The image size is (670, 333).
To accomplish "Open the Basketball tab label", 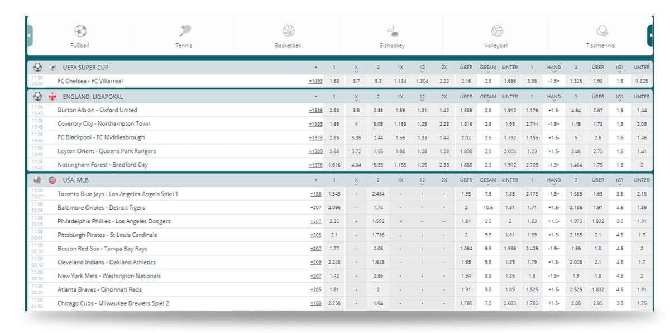I will (x=288, y=46).
